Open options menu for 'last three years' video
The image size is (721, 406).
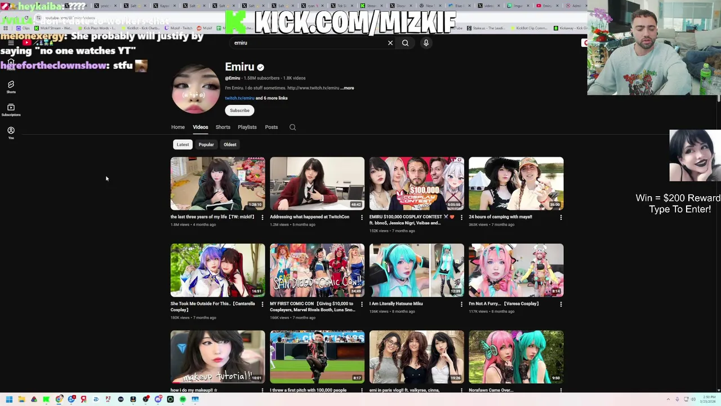coord(262,217)
